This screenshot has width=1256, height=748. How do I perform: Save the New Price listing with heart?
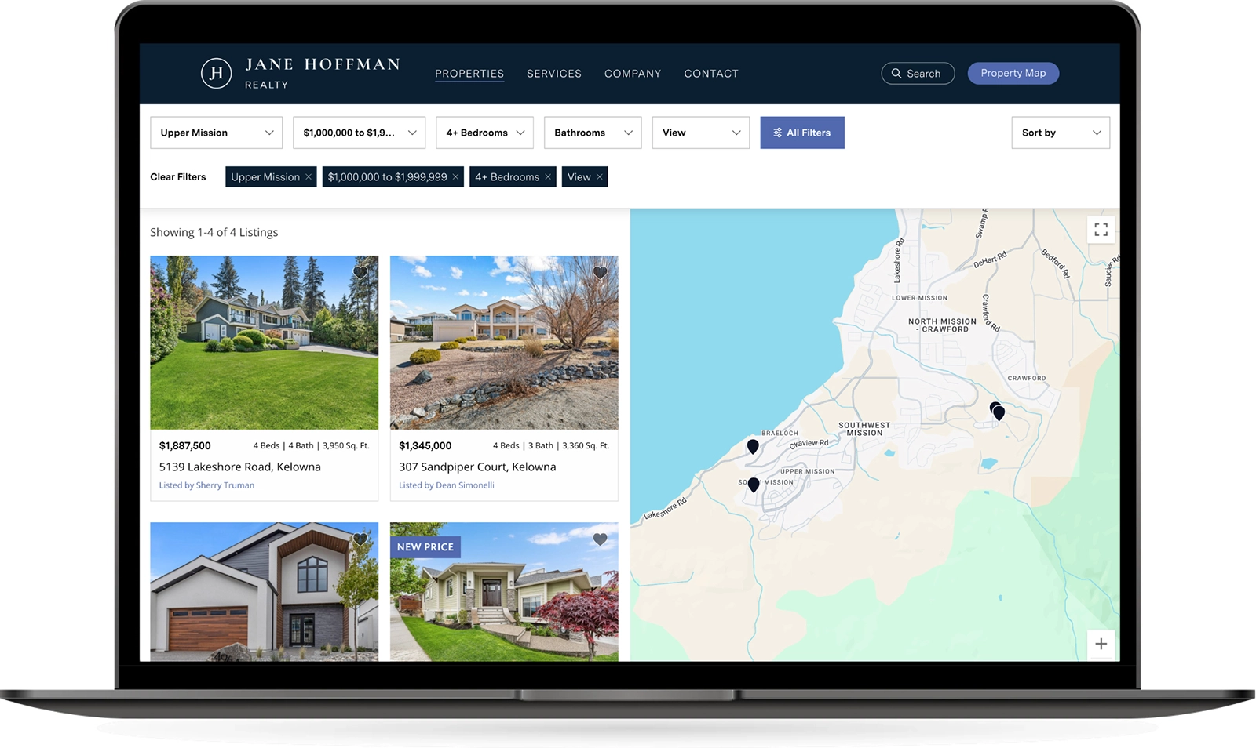tap(600, 539)
